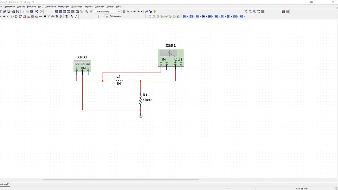Open Print Preview
The width and height of the screenshot is (338, 190).
click(x=18, y=12)
